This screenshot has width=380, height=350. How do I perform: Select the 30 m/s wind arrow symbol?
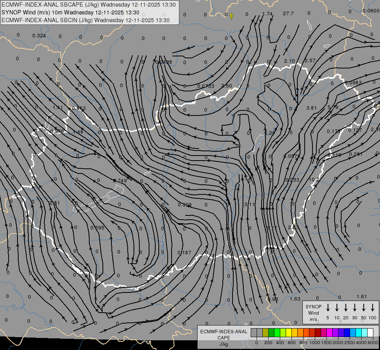355,308
